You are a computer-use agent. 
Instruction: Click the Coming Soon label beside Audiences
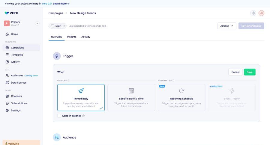pyautogui.click(x=31, y=75)
